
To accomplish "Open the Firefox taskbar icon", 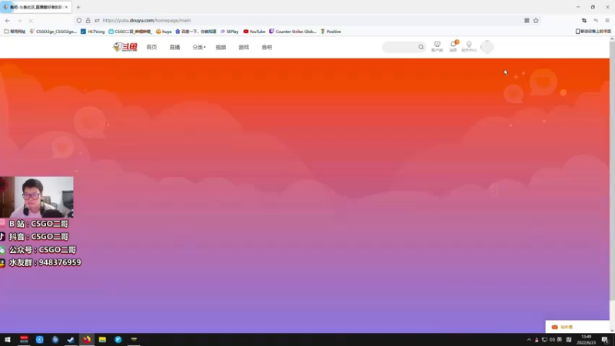I will pyautogui.click(x=87, y=339).
